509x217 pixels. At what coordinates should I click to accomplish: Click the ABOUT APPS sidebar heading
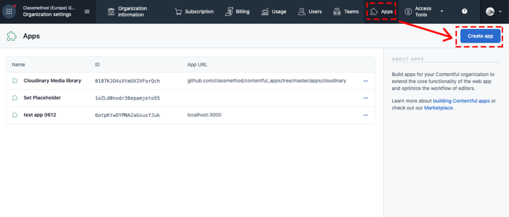coord(408,59)
